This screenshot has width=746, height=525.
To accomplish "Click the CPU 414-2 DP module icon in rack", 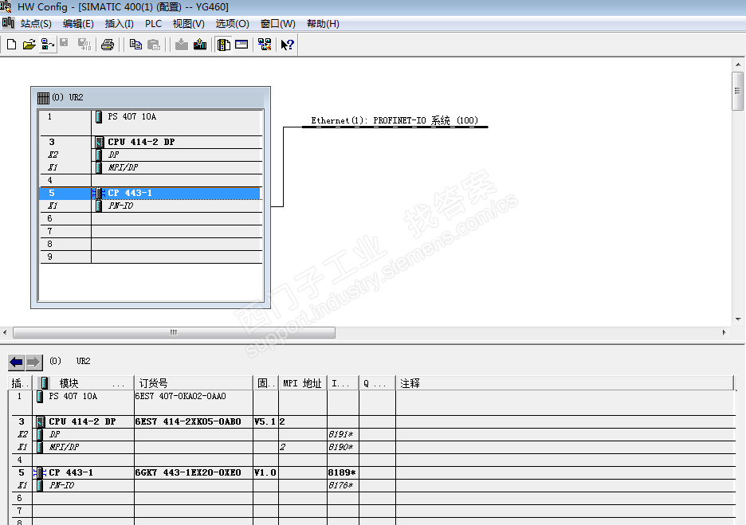I will tap(100, 142).
